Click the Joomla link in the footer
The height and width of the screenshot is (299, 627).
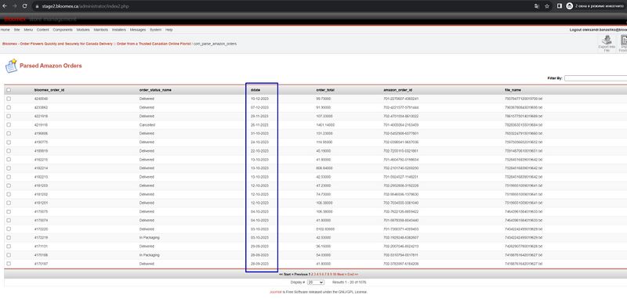point(275,292)
